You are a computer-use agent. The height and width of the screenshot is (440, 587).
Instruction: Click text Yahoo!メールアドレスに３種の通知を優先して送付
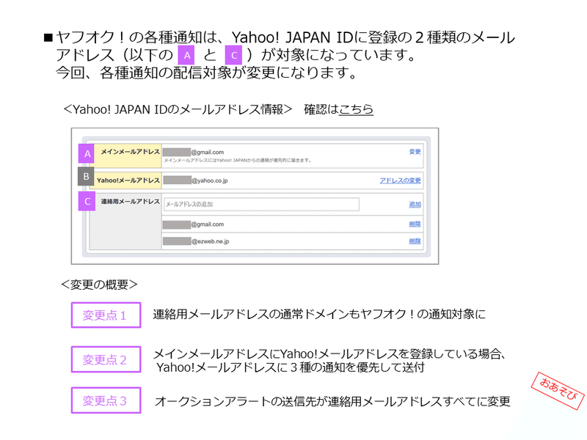tap(290, 367)
